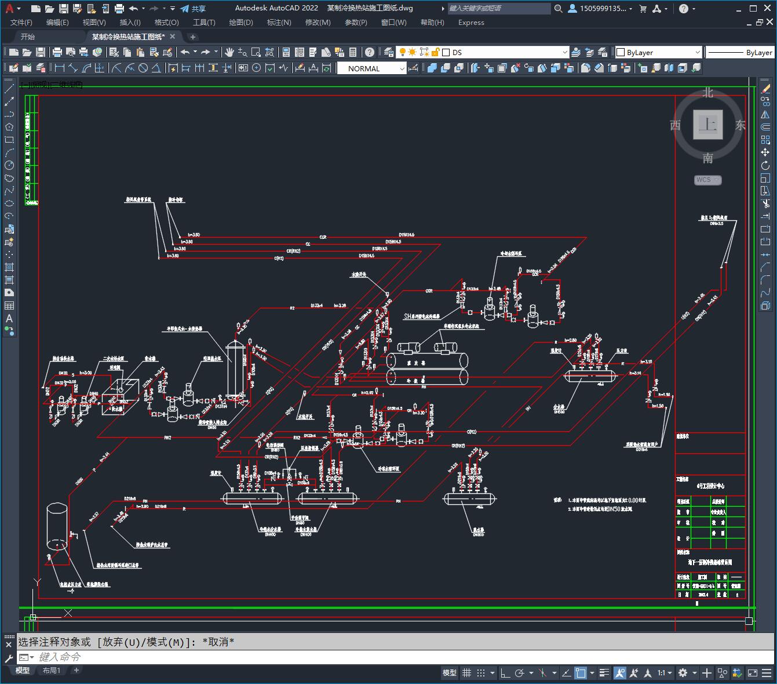Select the Linear dimension tool
777x684 pixels.
(x=59, y=68)
